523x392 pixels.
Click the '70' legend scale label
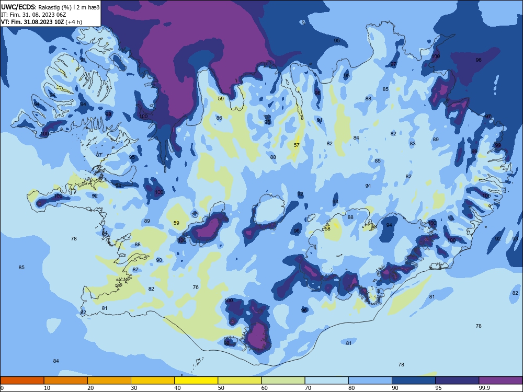(x=308, y=388)
